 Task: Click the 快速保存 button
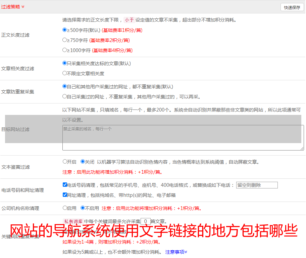pyautogui.click(x=292, y=7)
